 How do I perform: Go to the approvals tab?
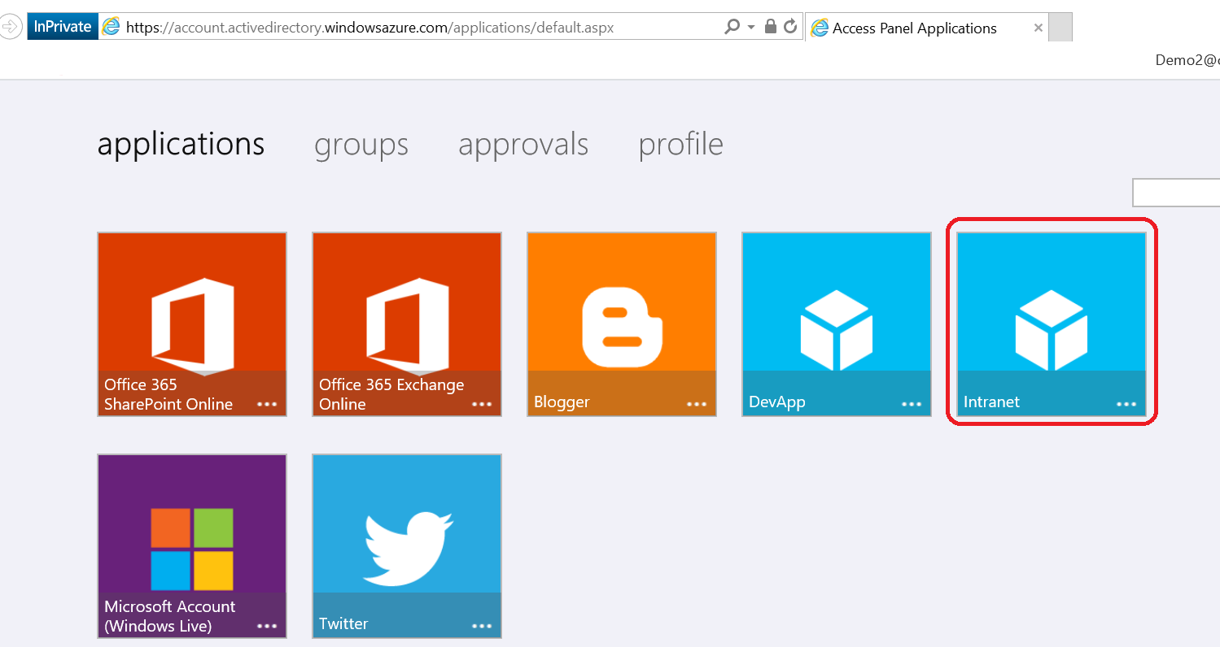click(x=523, y=145)
